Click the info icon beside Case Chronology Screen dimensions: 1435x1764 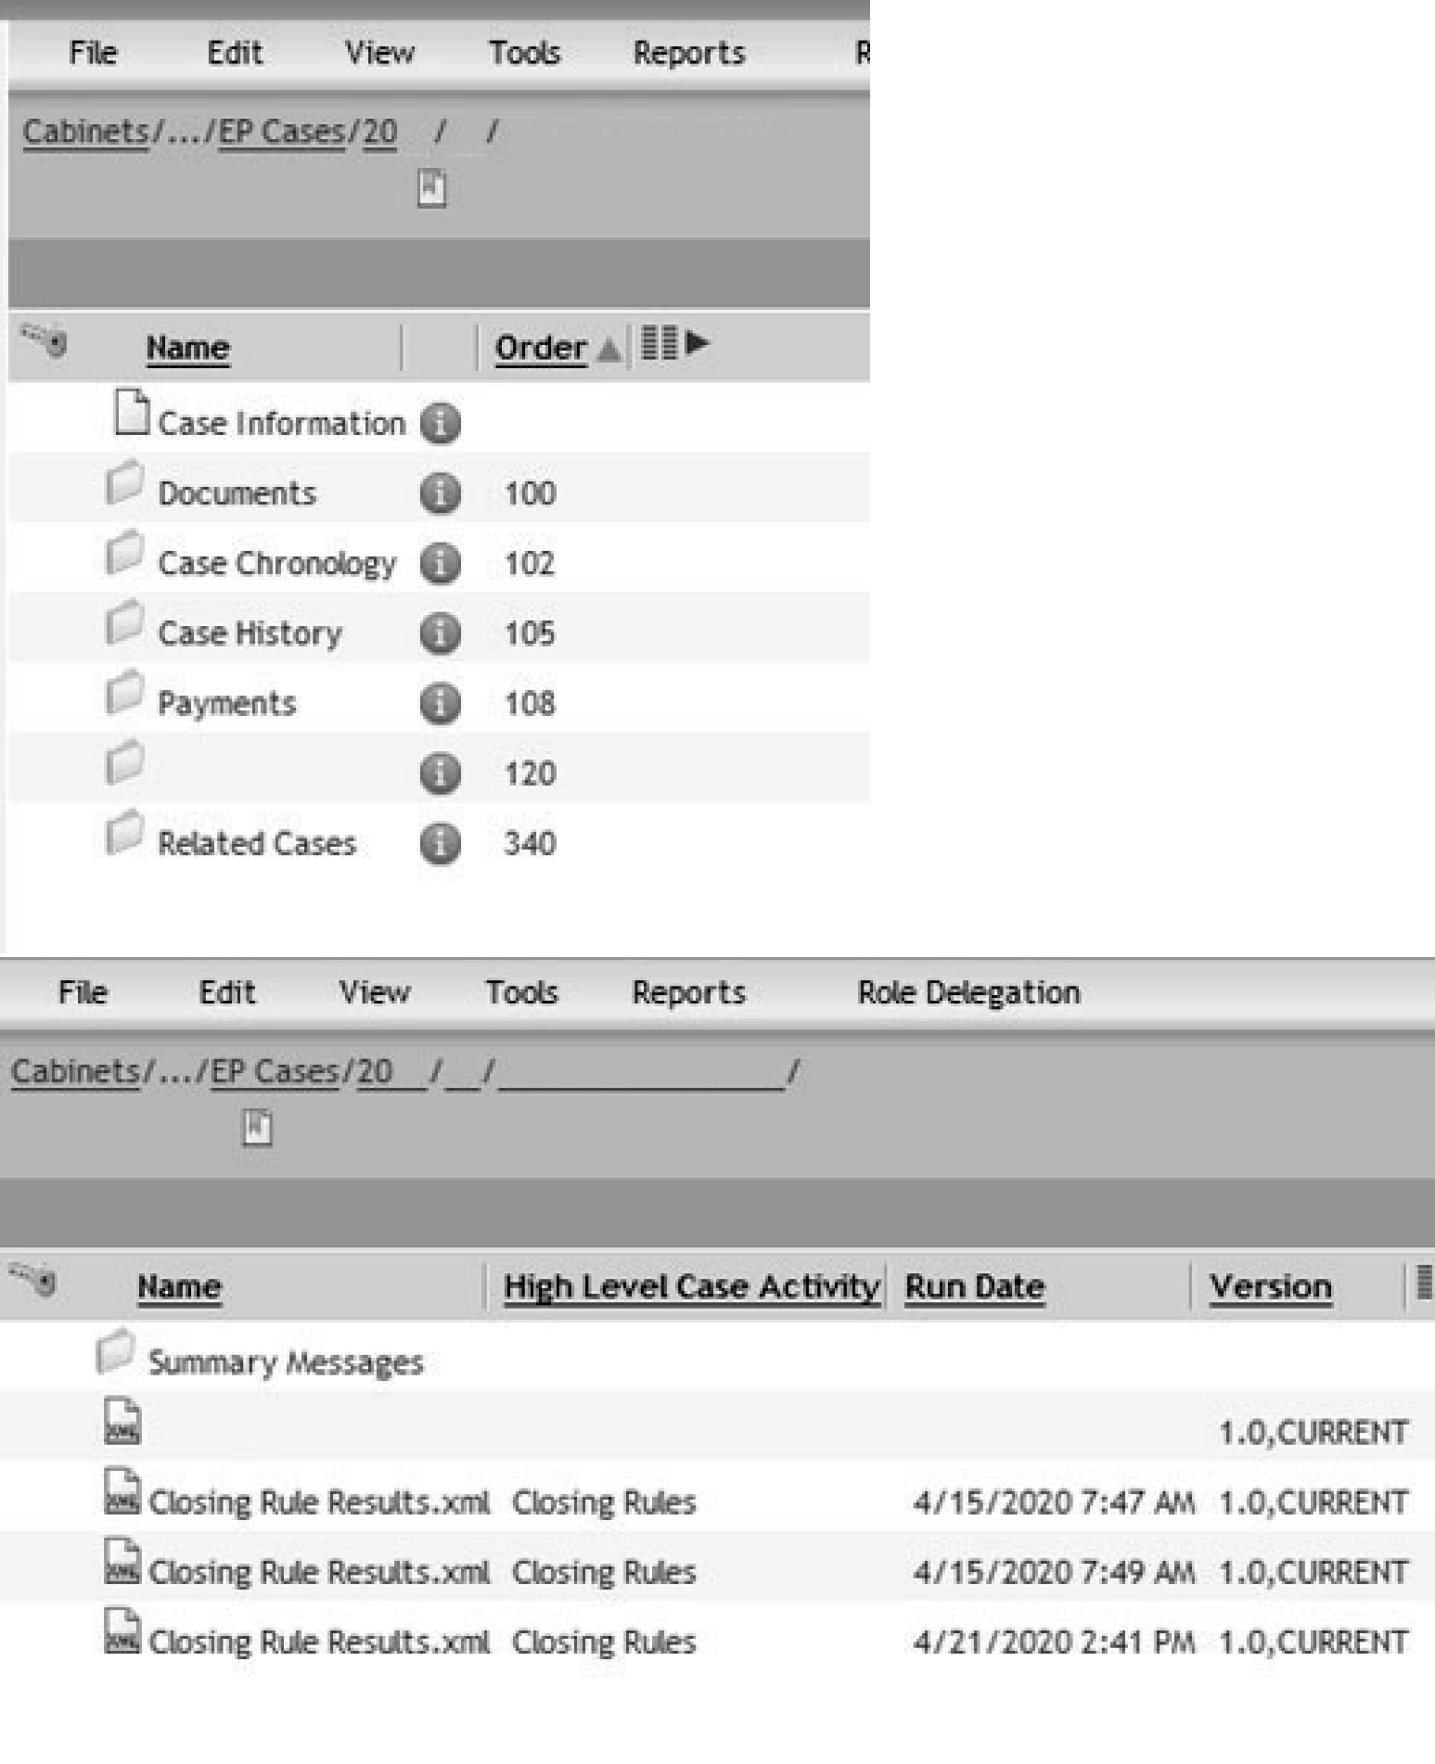(440, 564)
